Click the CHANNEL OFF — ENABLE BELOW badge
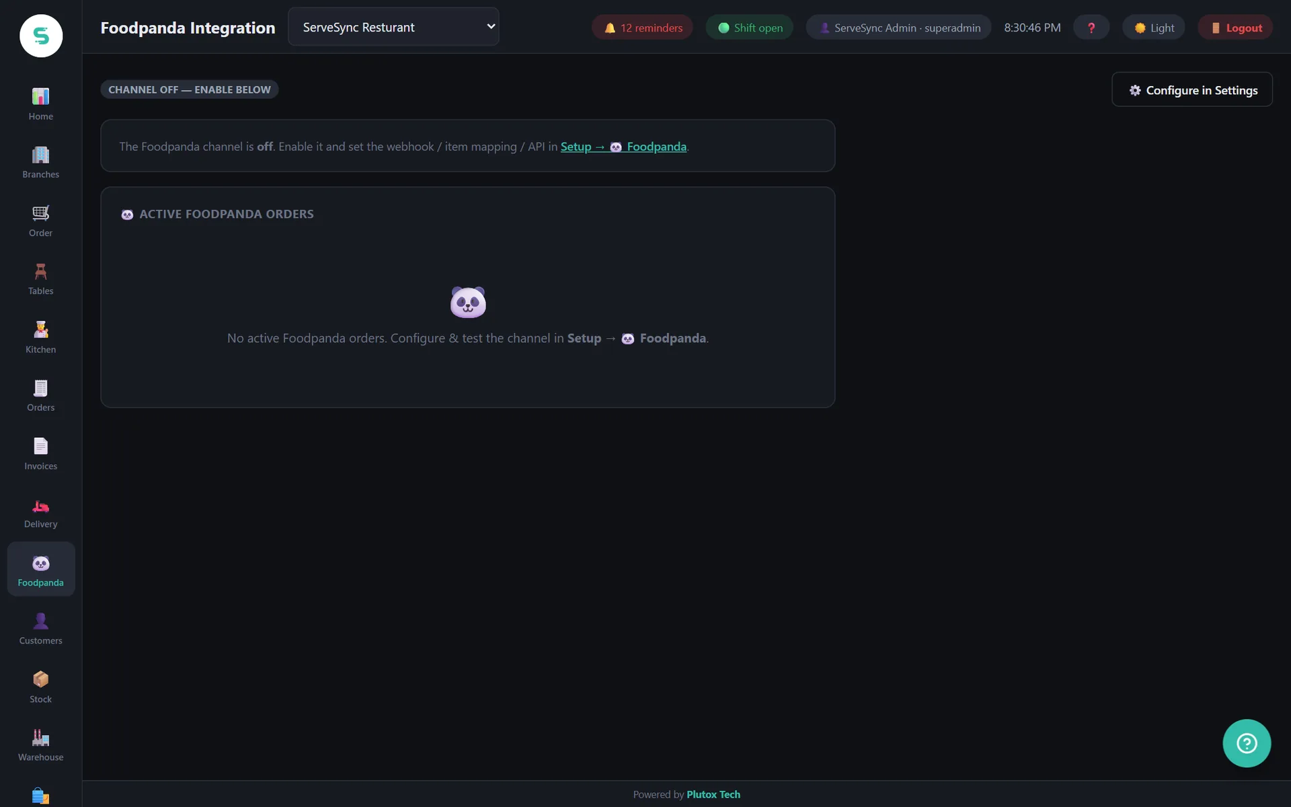1291x807 pixels. point(190,89)
